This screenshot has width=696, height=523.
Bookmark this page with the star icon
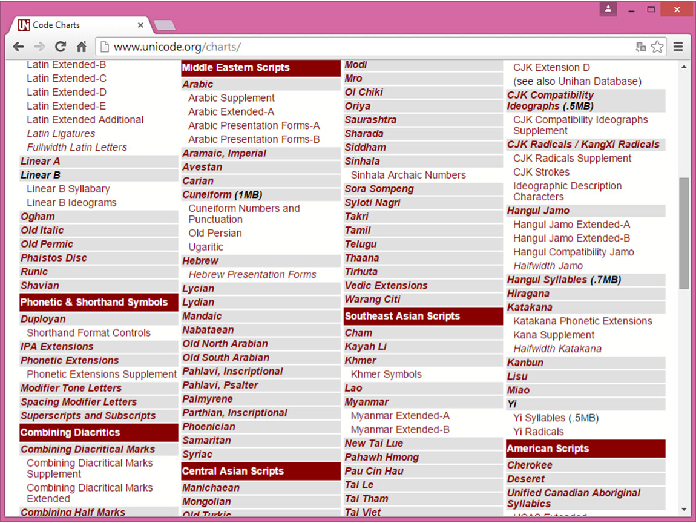tap(657, 47)
